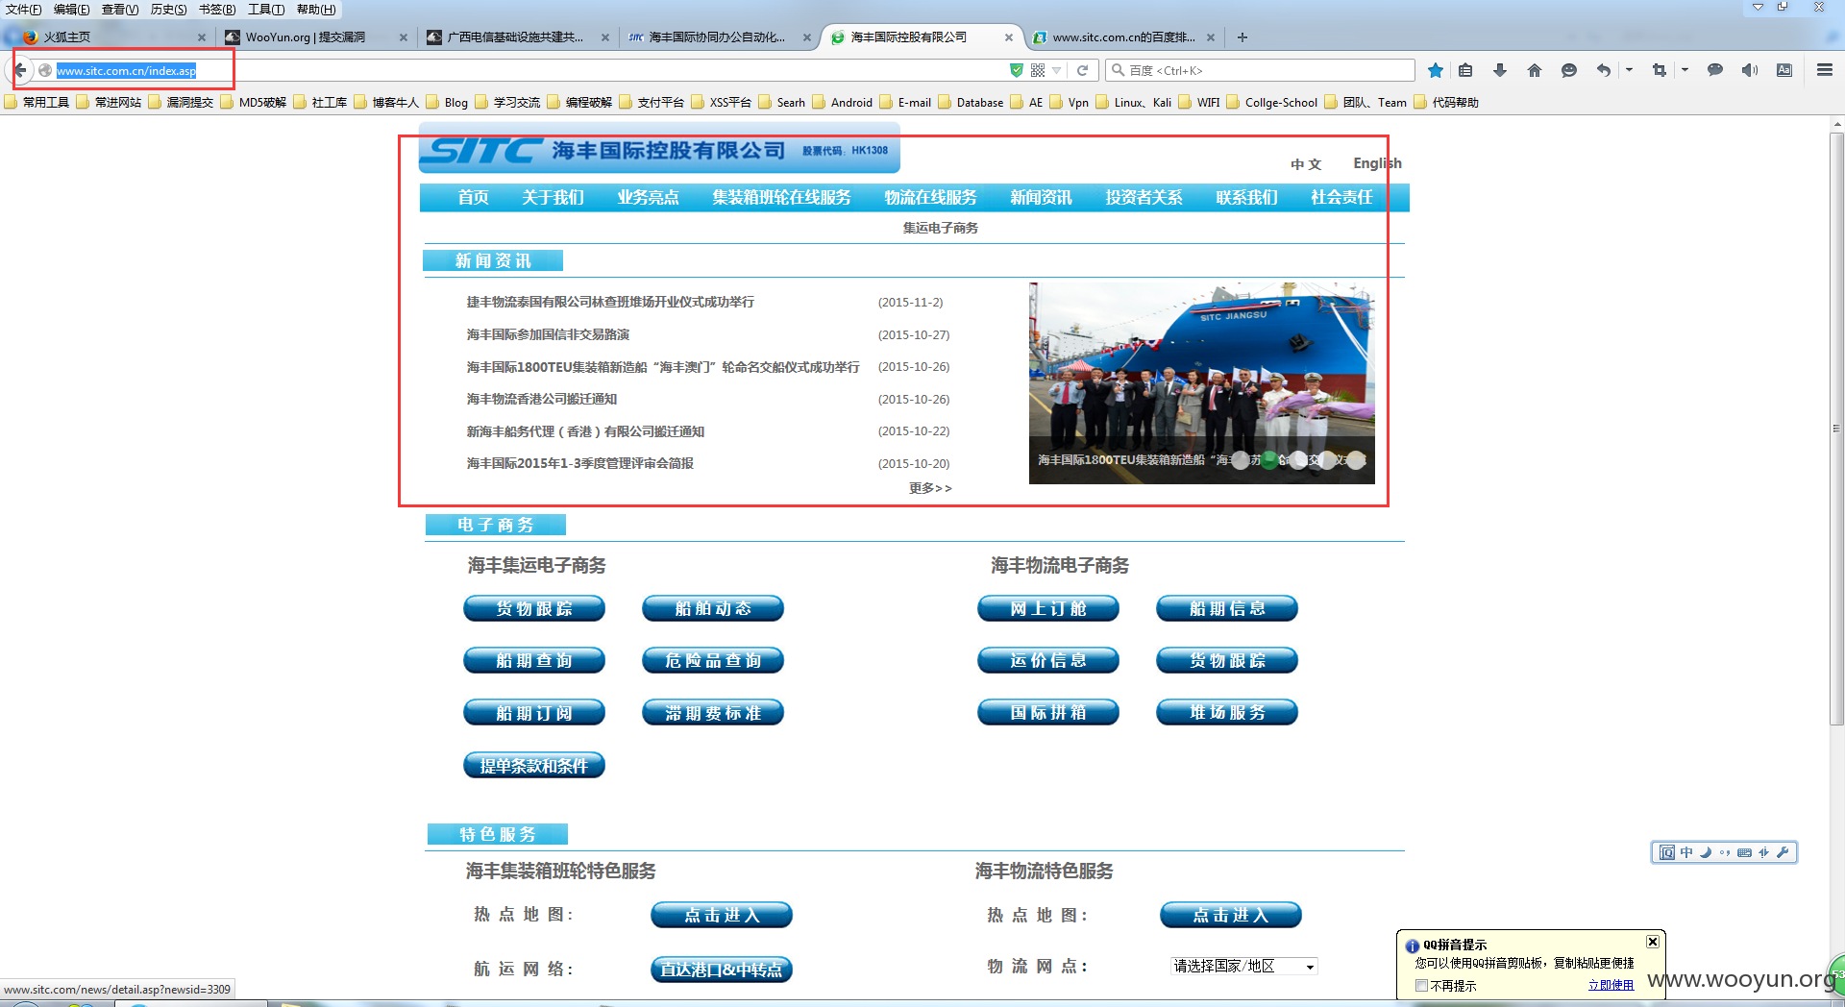Expand the undo history dropdown arrow
This screenshot has height=1007, width=1845.
click(1629, 70)
